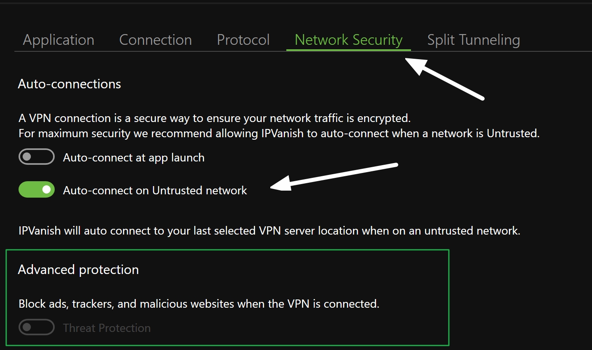Open the Connection settings tab
Viewport: 592px width, 350px height.
[x=155, y=39]
